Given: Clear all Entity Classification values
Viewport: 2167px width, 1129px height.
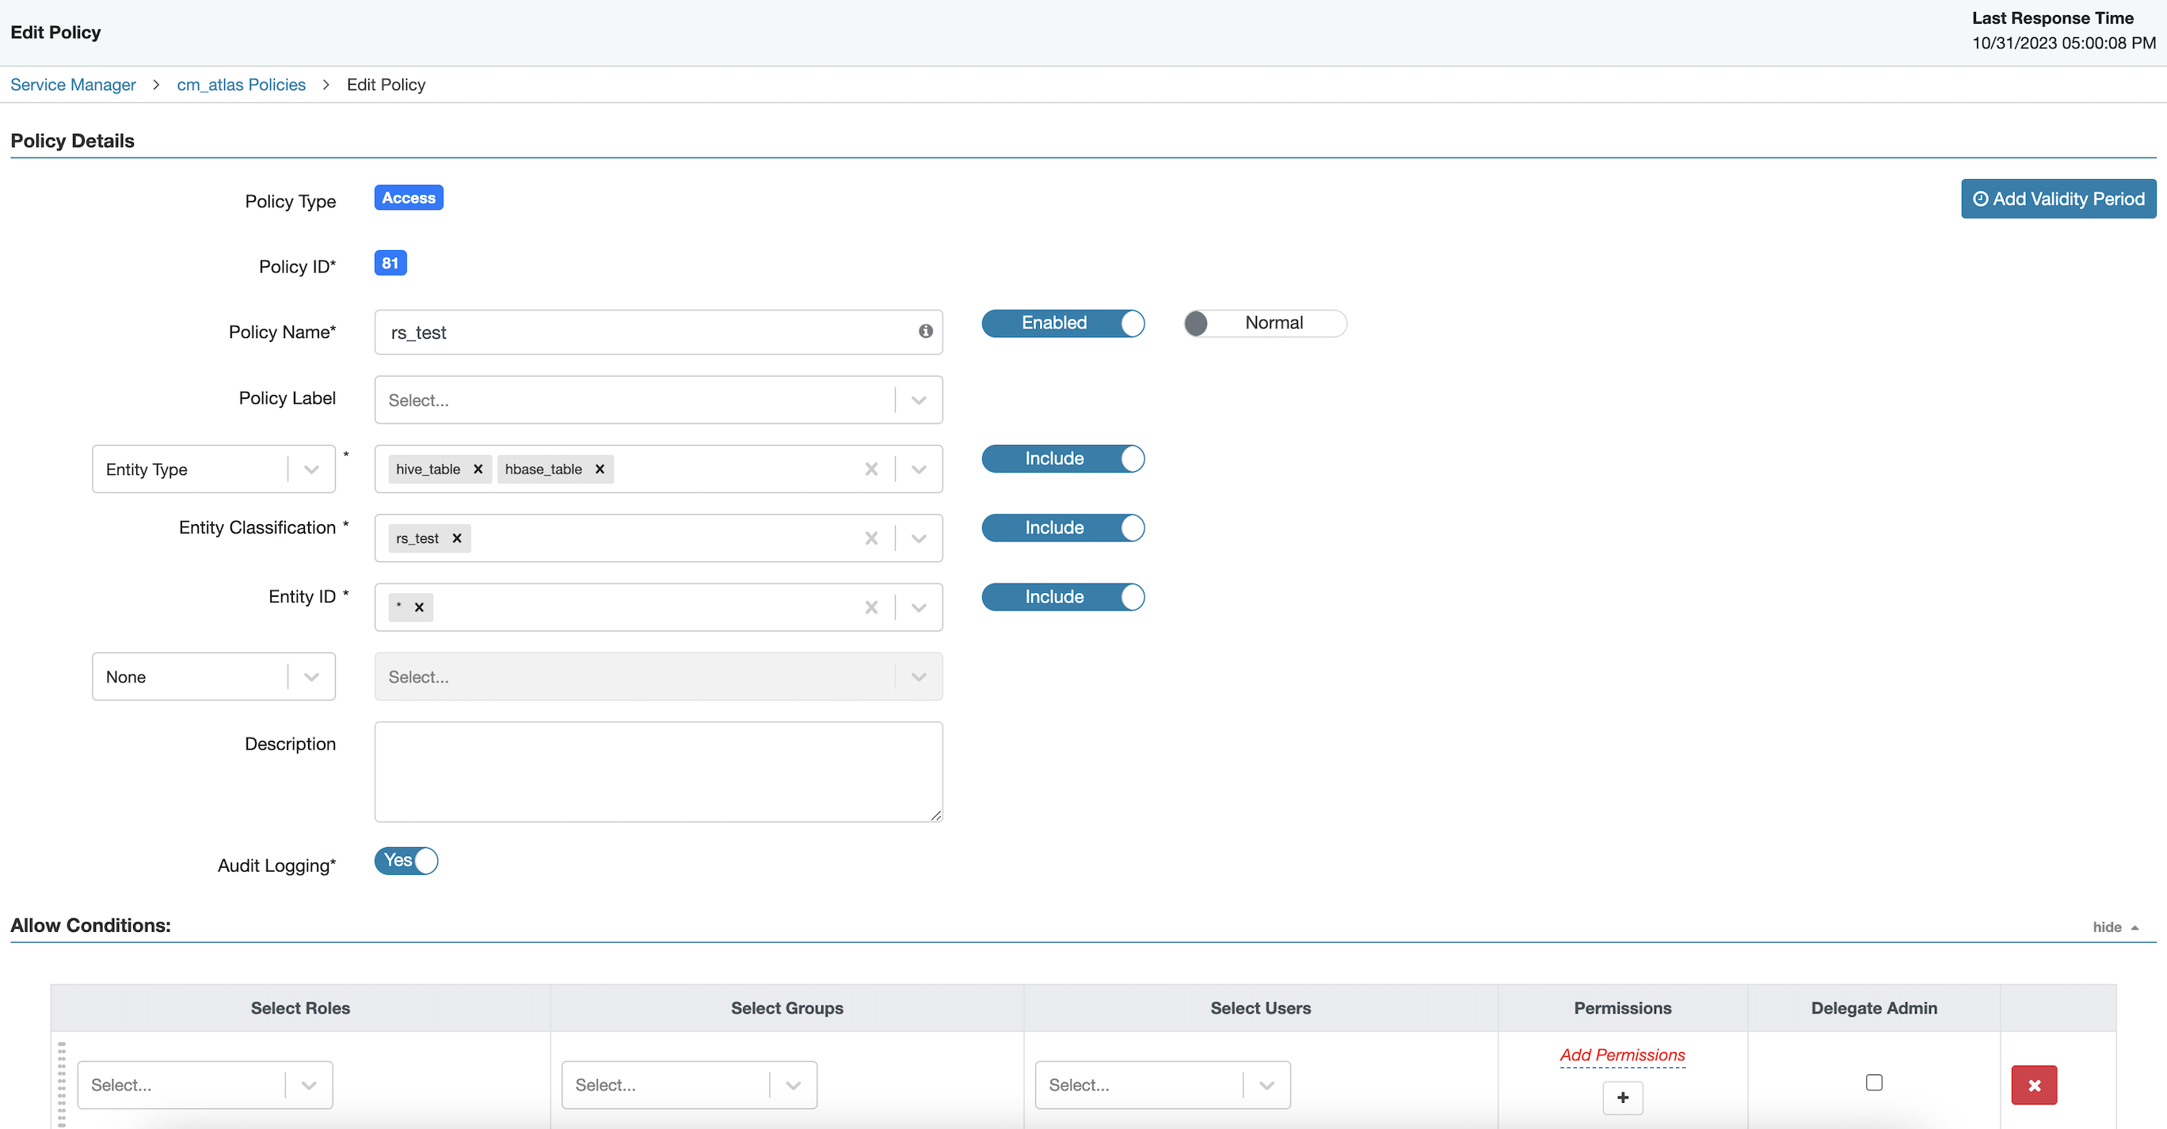Looking at the screenshot, I should pyautogui.click(x=871, y=538).
